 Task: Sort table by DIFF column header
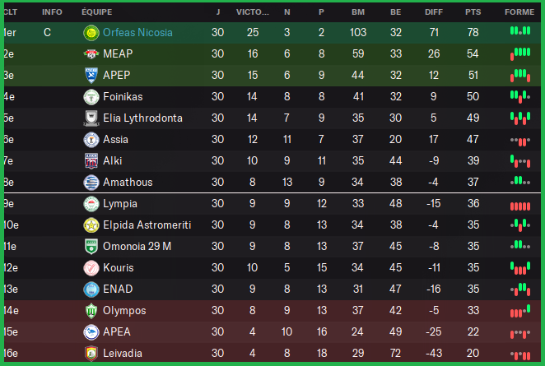click(x=435, y=12)
